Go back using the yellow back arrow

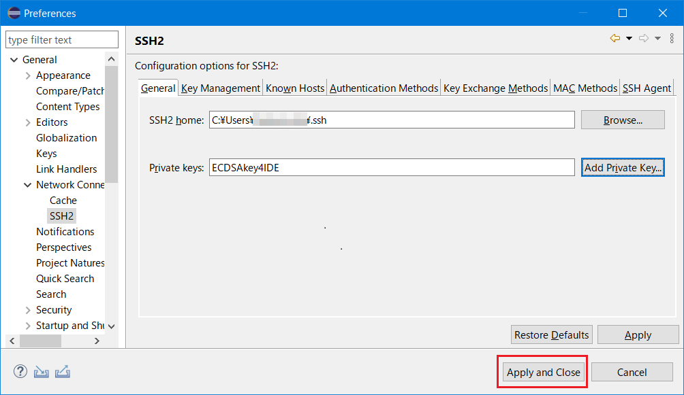[x=615, y=38]
